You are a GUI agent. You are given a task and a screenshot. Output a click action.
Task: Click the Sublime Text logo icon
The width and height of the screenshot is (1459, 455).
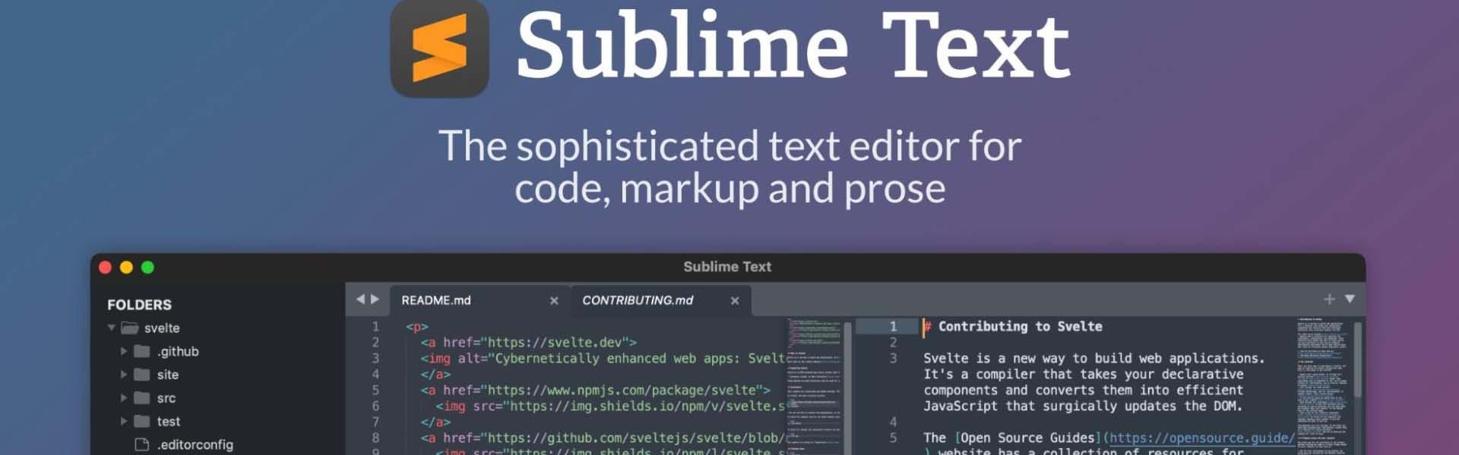coord(439,48)
